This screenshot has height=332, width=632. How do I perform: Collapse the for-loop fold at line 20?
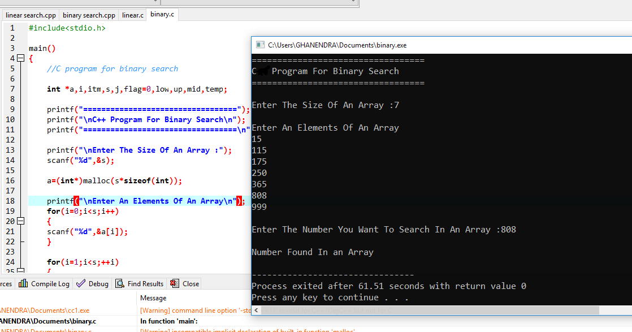click(x=20, y=221)
